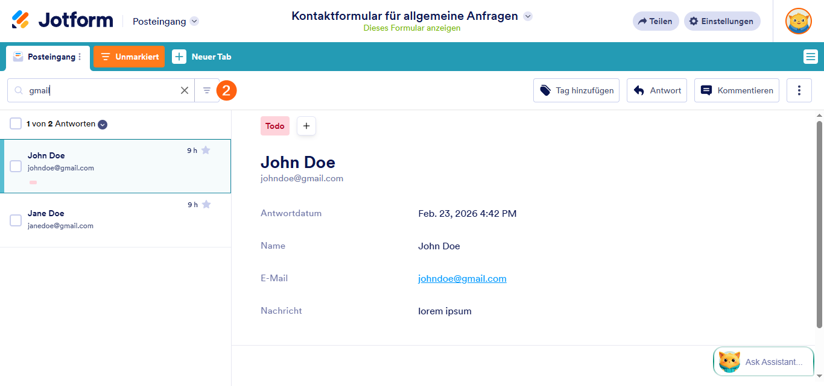824x386 pixels.
Task: Expand the '1 von 2 Antworten' dropdown
Action: (x=102, y=124)
